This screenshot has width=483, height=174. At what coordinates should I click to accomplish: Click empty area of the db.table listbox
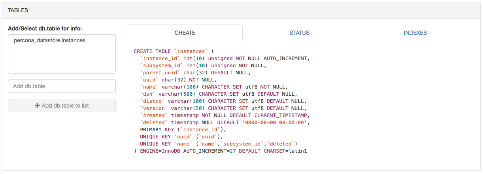coord(62,59)
